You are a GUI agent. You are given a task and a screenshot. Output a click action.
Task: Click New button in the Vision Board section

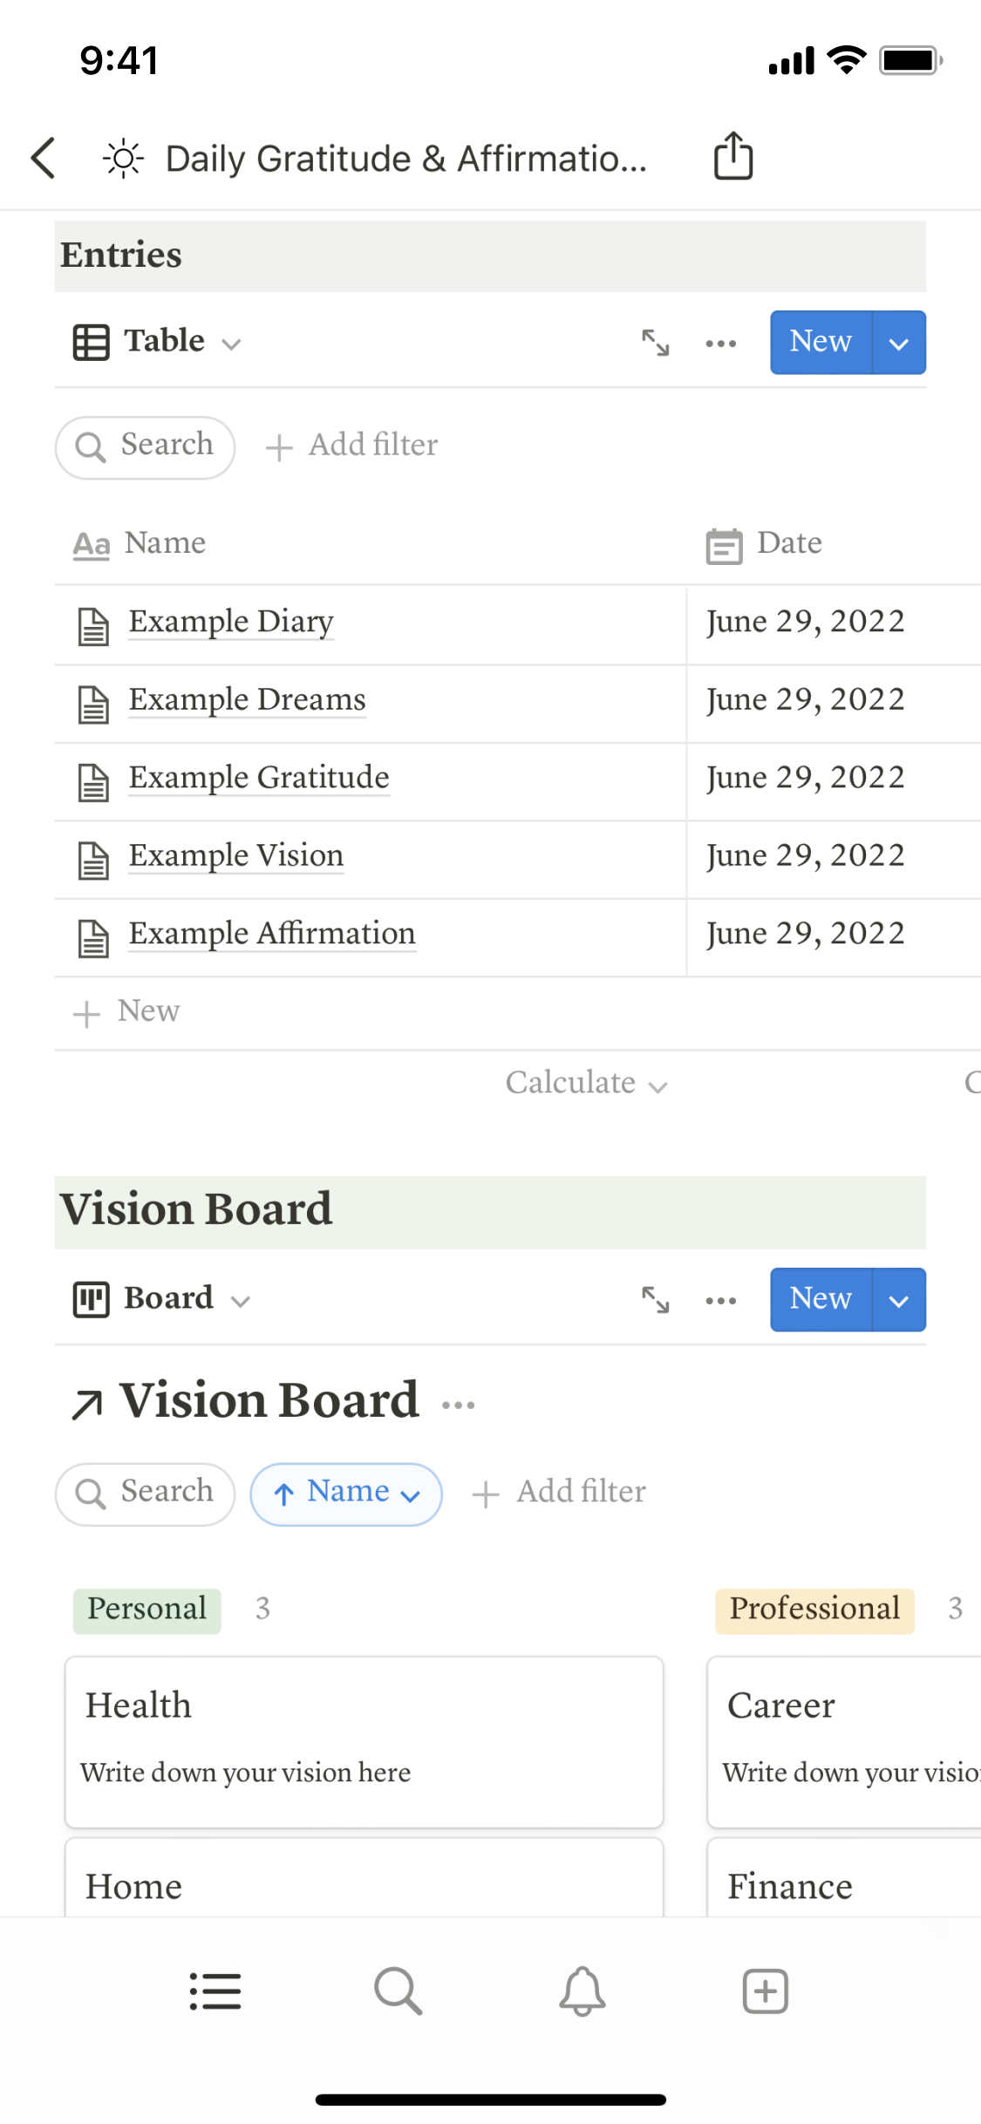[821, 1299]
